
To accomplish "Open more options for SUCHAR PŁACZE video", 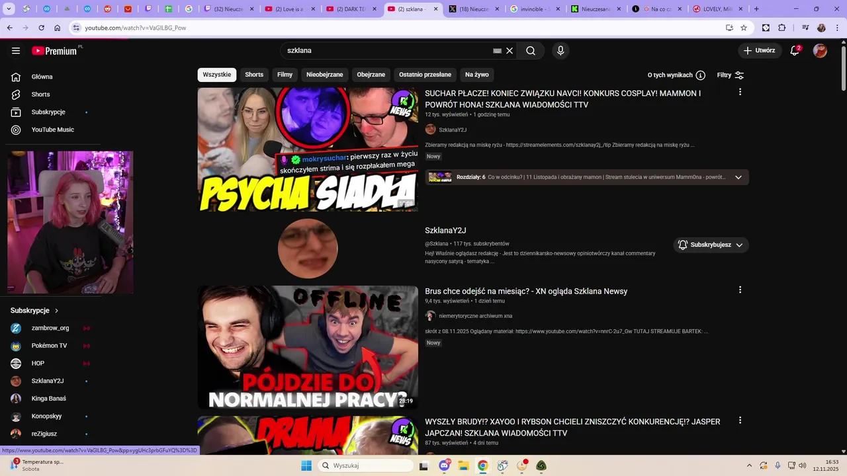I will (x=740, y=92).
